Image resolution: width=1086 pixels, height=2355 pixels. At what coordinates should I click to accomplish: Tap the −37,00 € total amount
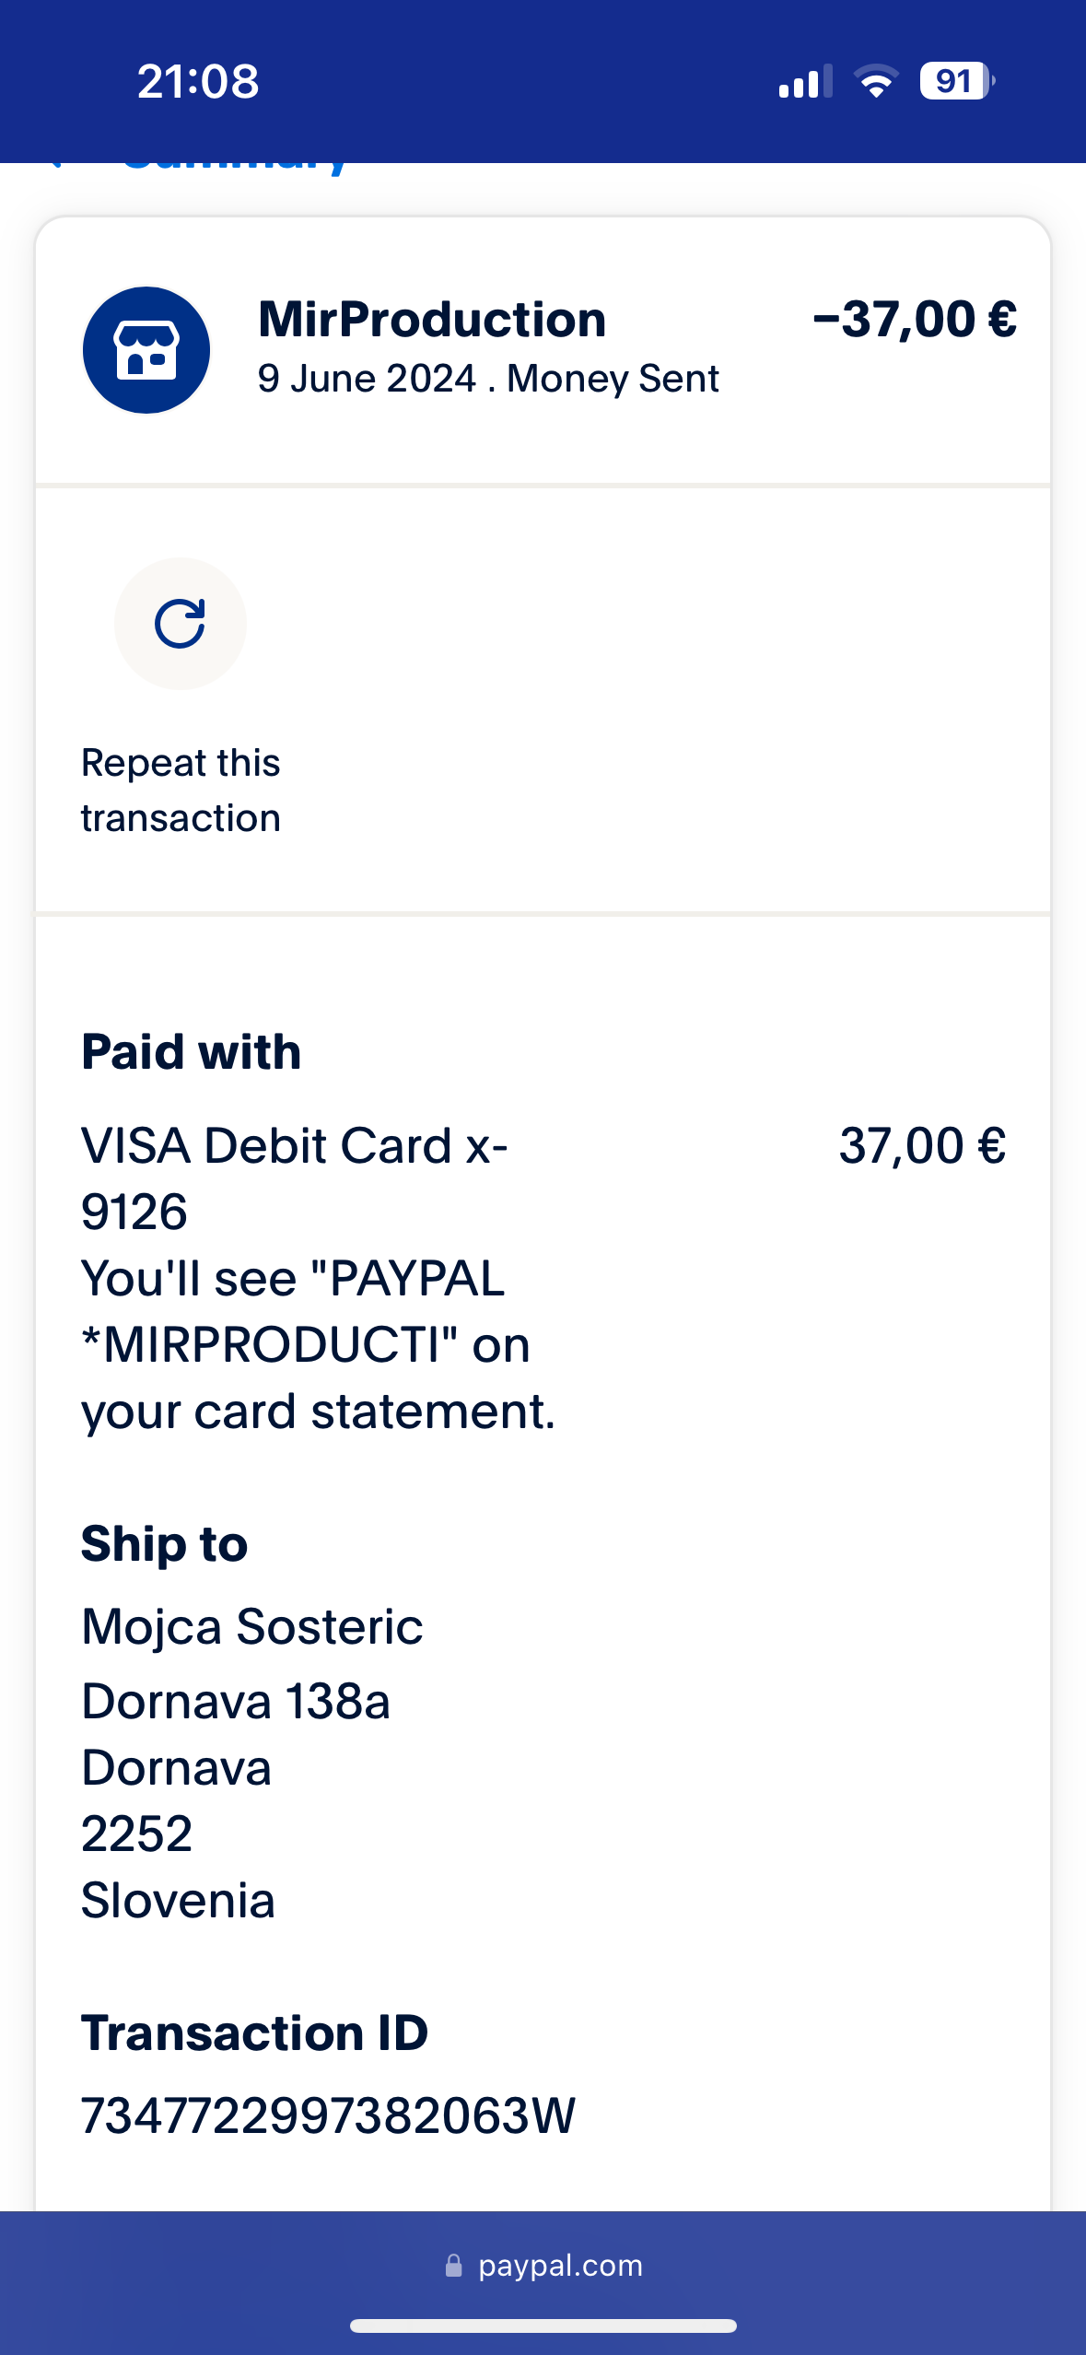[915, 320]
